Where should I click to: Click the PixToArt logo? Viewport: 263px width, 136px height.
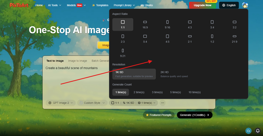coord(19,5)
